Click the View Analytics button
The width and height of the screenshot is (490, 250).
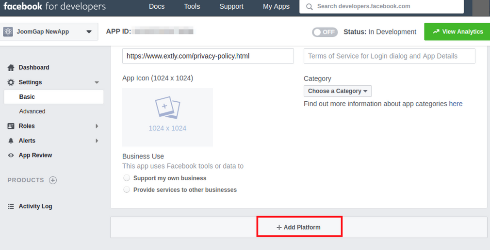click(457, 31)
